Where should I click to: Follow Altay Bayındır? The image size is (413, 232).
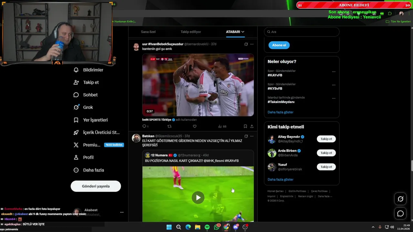[x=326, y=139]
